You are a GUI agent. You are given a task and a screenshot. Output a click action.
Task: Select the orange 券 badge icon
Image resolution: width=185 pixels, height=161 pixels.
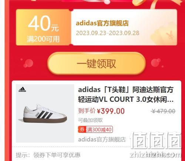(x=82, y=130)
